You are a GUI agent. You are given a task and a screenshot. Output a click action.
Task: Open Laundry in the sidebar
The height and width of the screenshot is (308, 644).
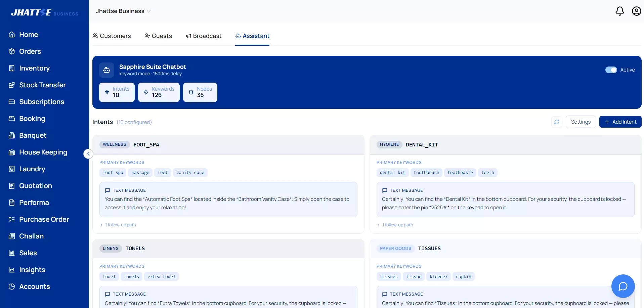click(x=32, y=169)
